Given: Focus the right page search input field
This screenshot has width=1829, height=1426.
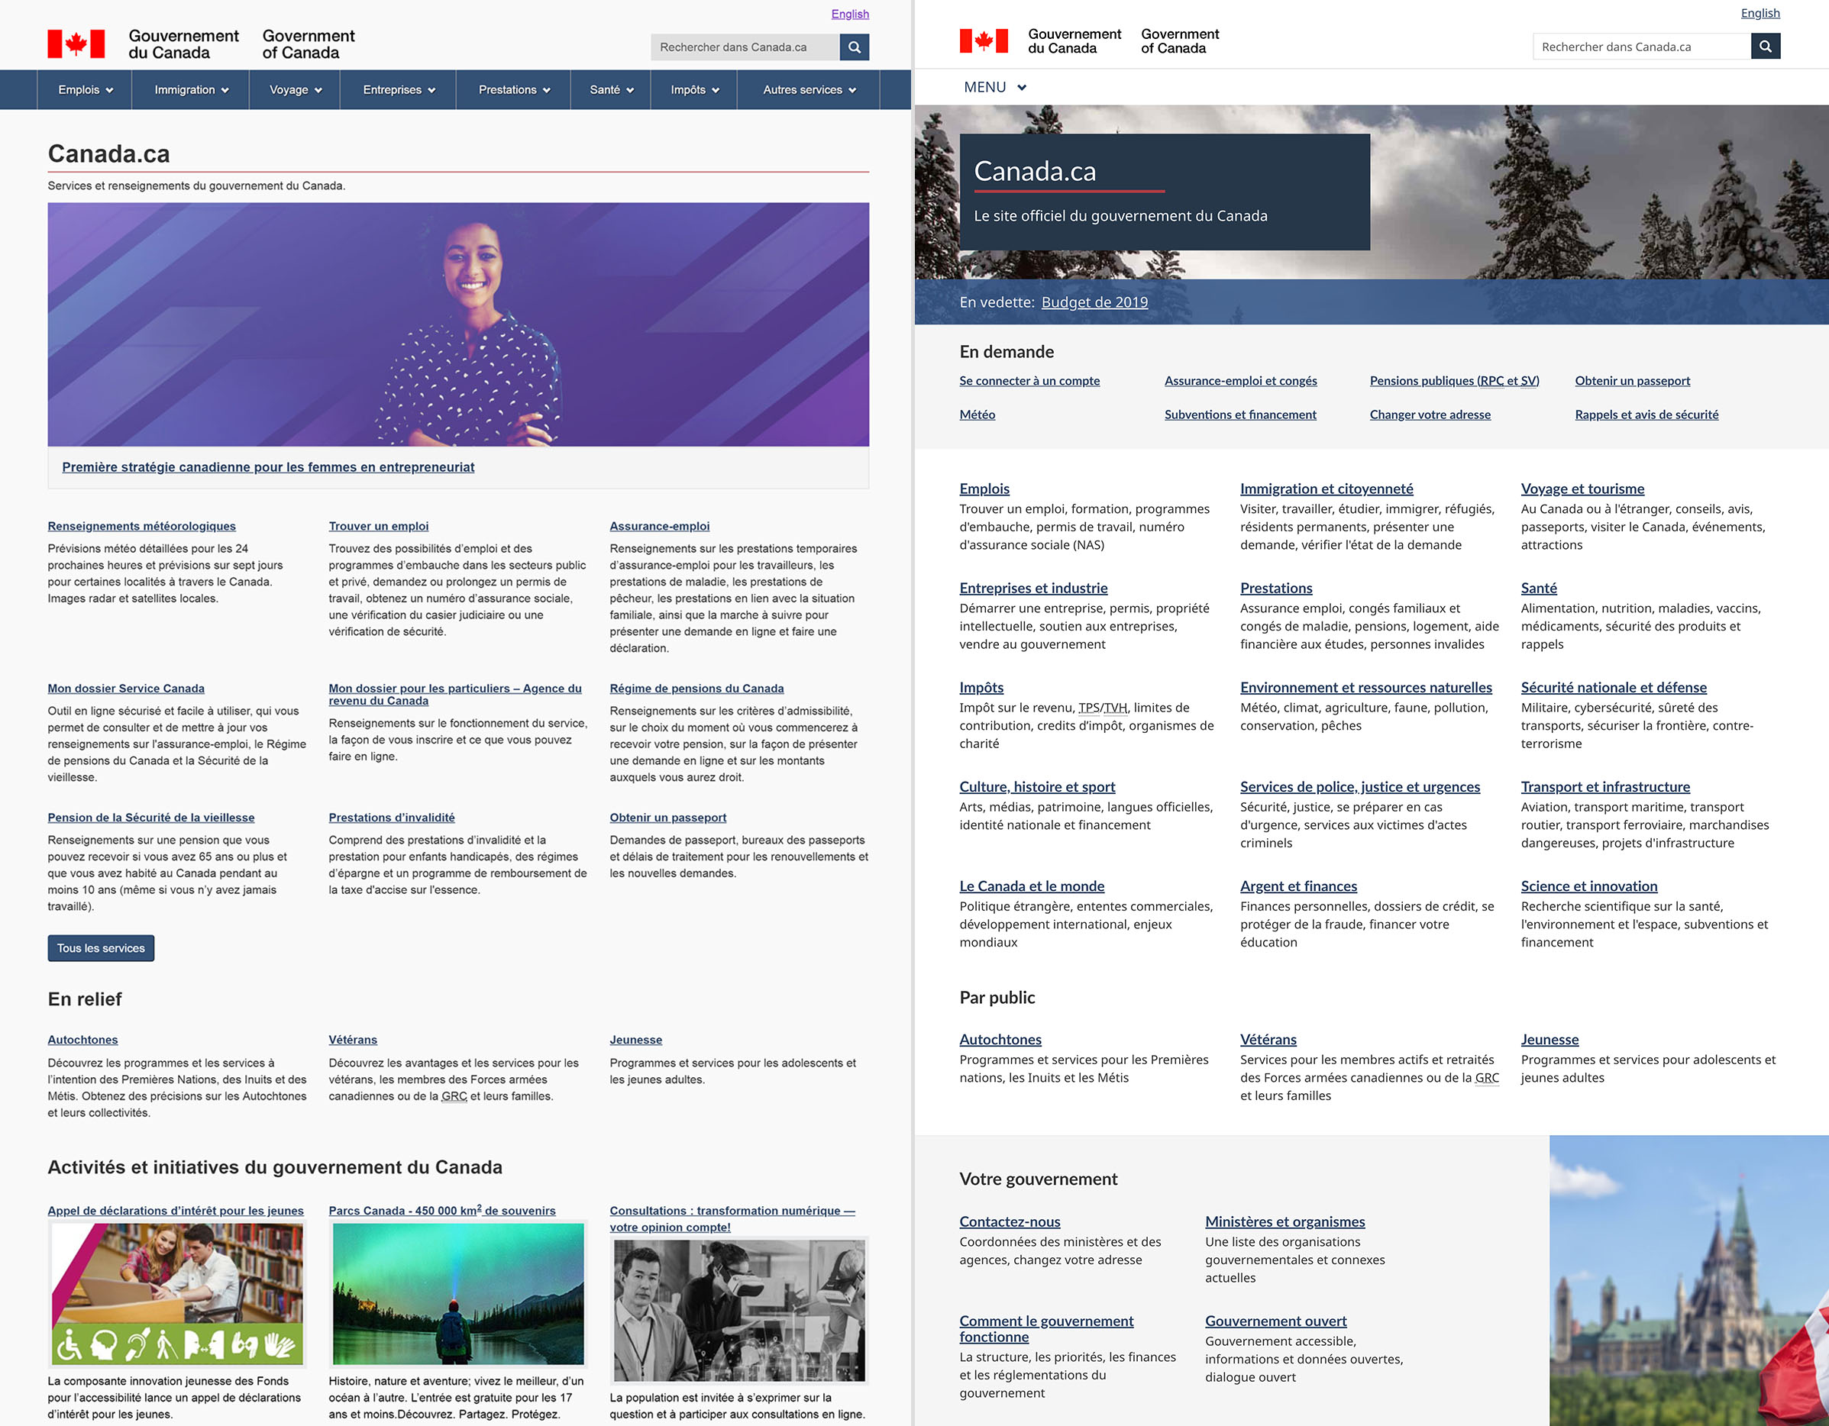Looking at the screenshot, I should [1640, 47].
